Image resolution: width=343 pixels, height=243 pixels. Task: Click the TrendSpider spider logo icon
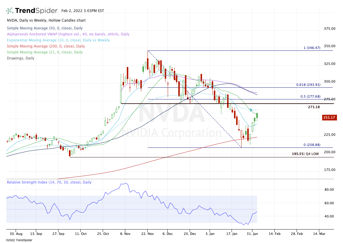[10, 11]
